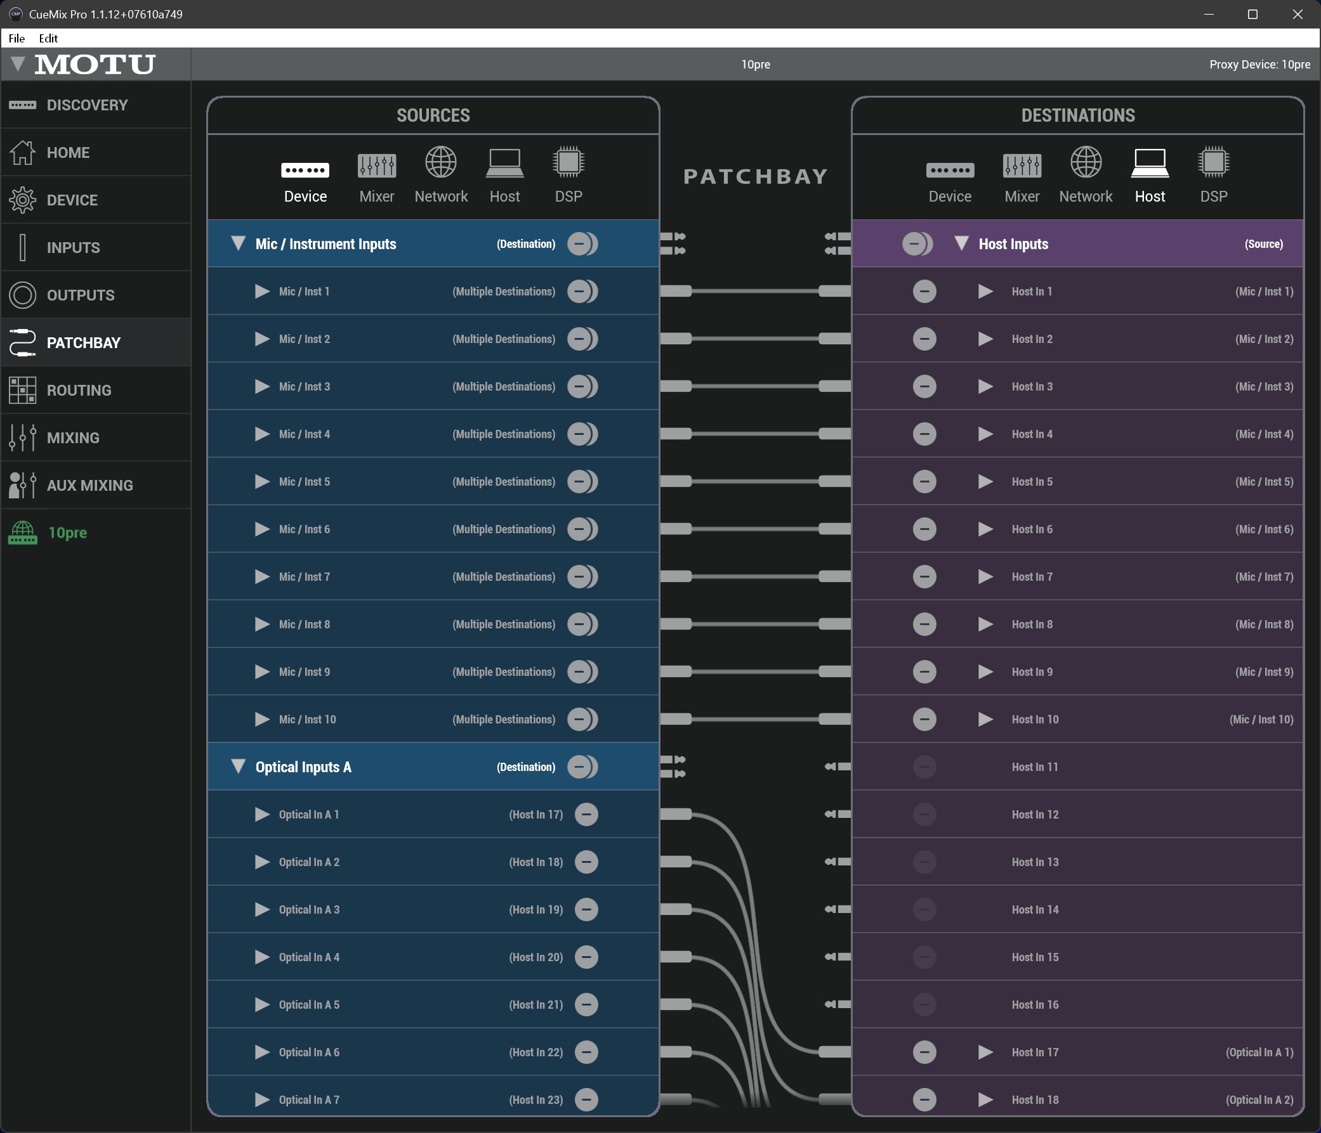Click the CueMix Pro title bar app icon
The width and height of the screenshot is (1321, 1133).
[16, 14]
